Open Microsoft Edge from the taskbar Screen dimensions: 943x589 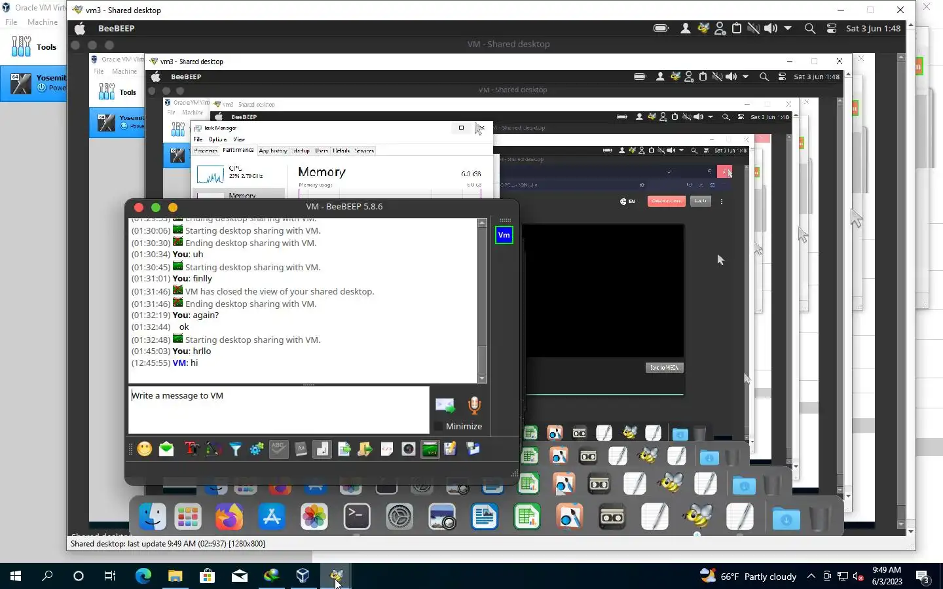click(x=143, y=576)
